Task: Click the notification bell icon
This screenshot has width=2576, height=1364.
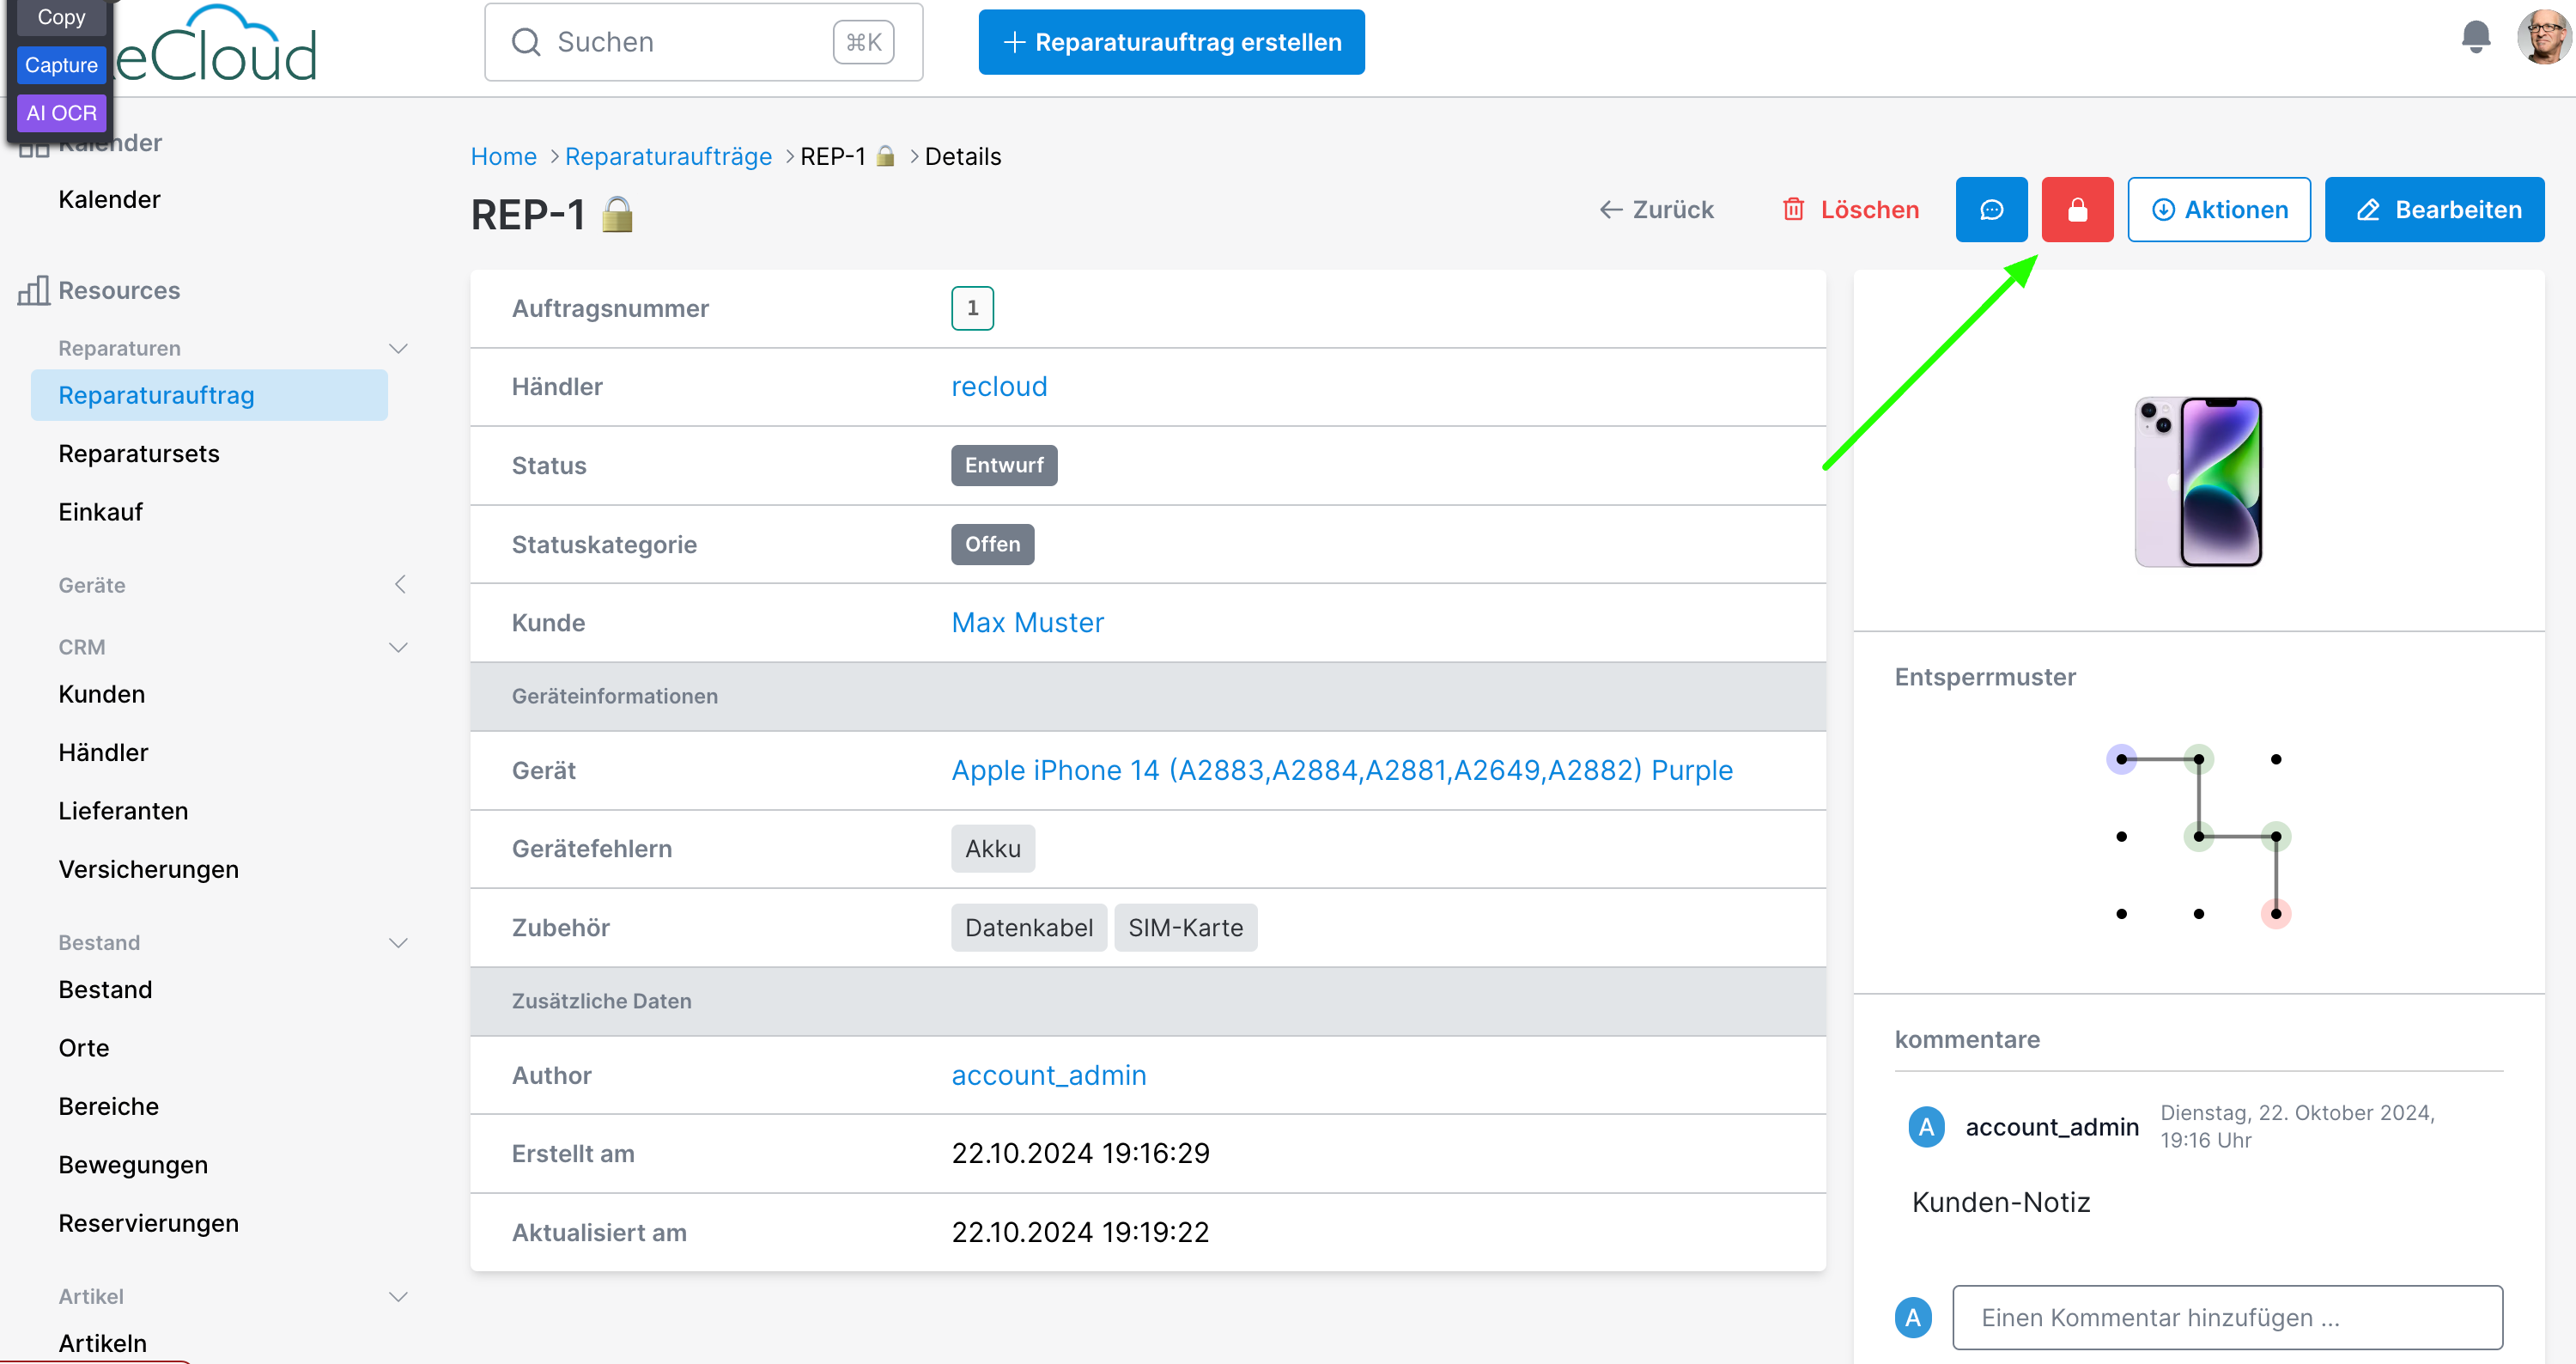Action: point(2475,38)
